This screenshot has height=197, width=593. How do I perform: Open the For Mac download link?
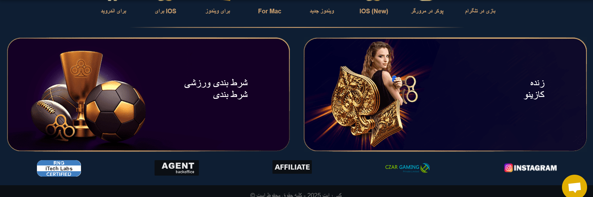pos(270,11)
